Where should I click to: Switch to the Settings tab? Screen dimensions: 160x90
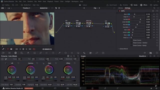point(127,8)
